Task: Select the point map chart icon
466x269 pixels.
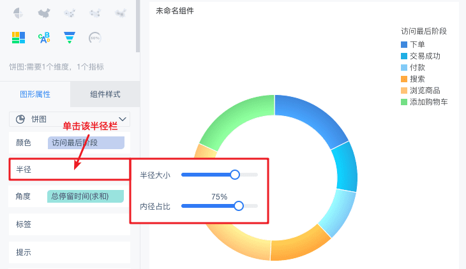Action: (70, 13)
